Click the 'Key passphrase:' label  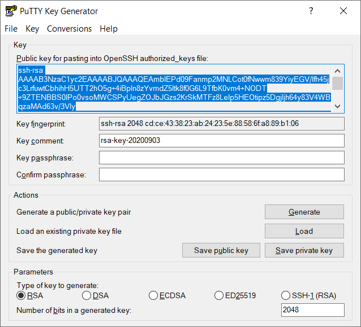click(45, 158)
